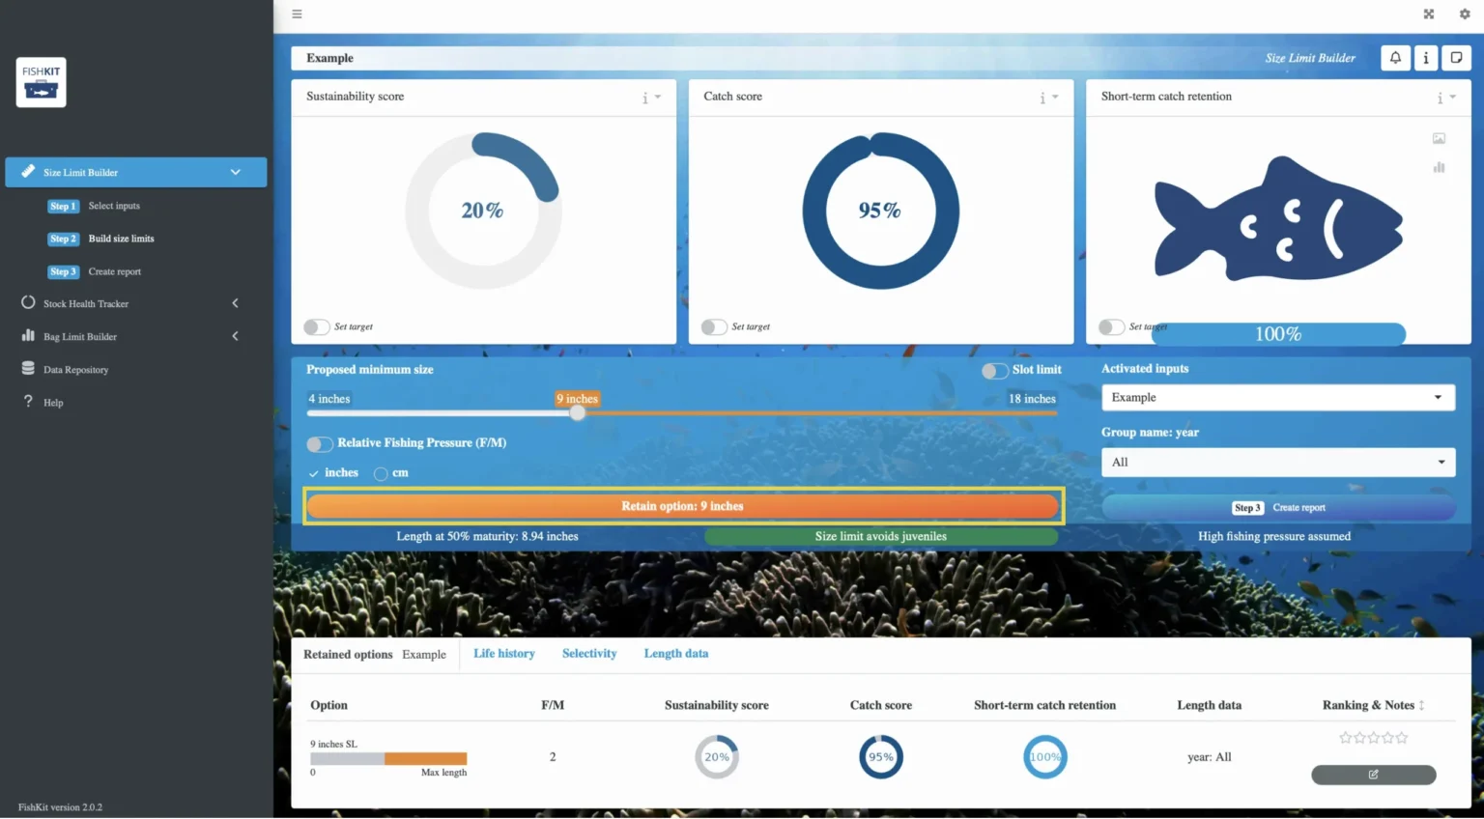1484x819 pixels.
Task: Collapse the Size Limit Builder chevron
Action: tap(235, 172)
